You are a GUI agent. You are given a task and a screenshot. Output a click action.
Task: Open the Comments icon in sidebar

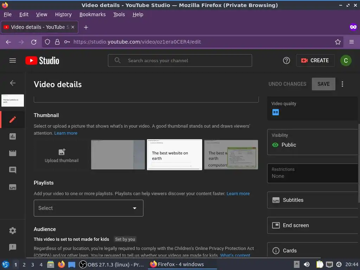coord(13,170)
